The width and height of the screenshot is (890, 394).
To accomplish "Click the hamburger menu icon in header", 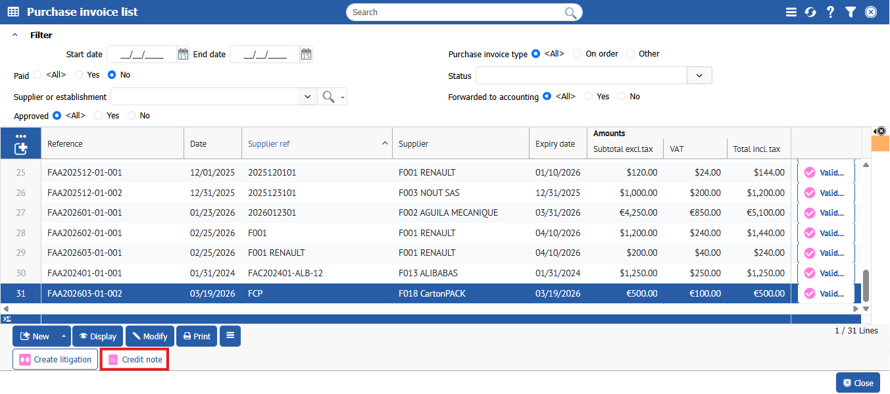I will 791,12.
